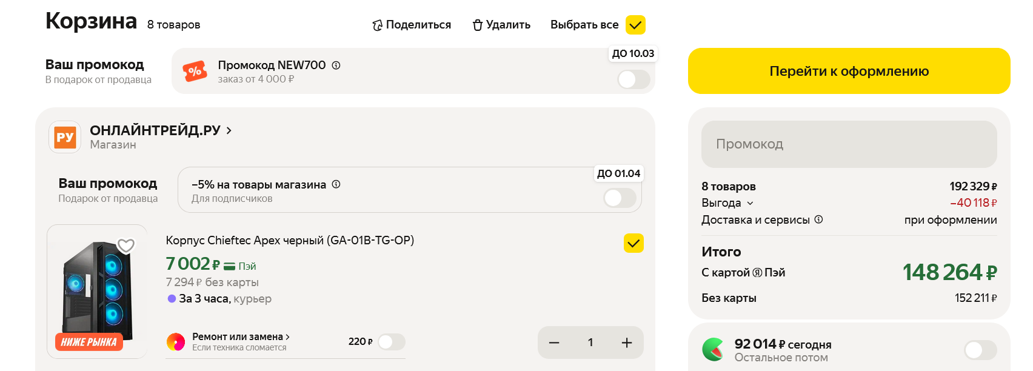Click the Share (Поделиться) arrow icon
This screenshot has height=371, width=1033.
(377, 25)
